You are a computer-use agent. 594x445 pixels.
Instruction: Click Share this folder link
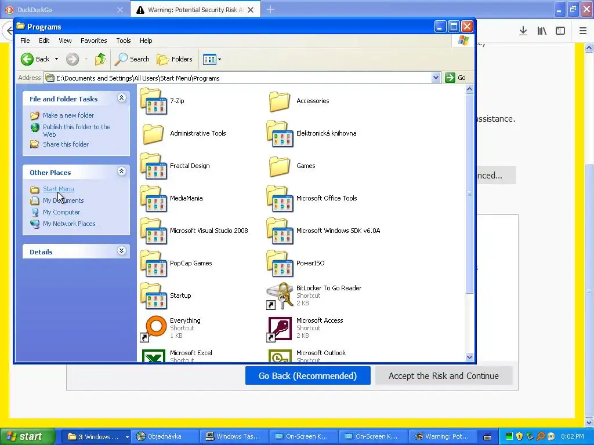(x=66, y=144)
